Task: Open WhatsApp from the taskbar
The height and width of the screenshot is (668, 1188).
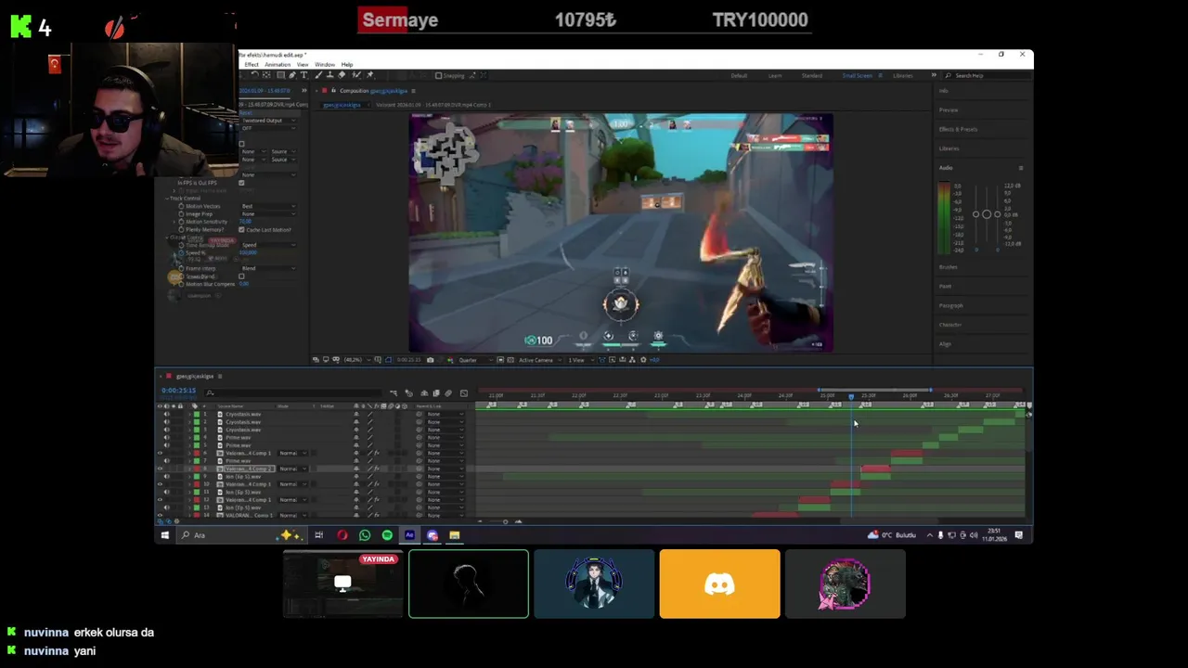Action: 365,535
